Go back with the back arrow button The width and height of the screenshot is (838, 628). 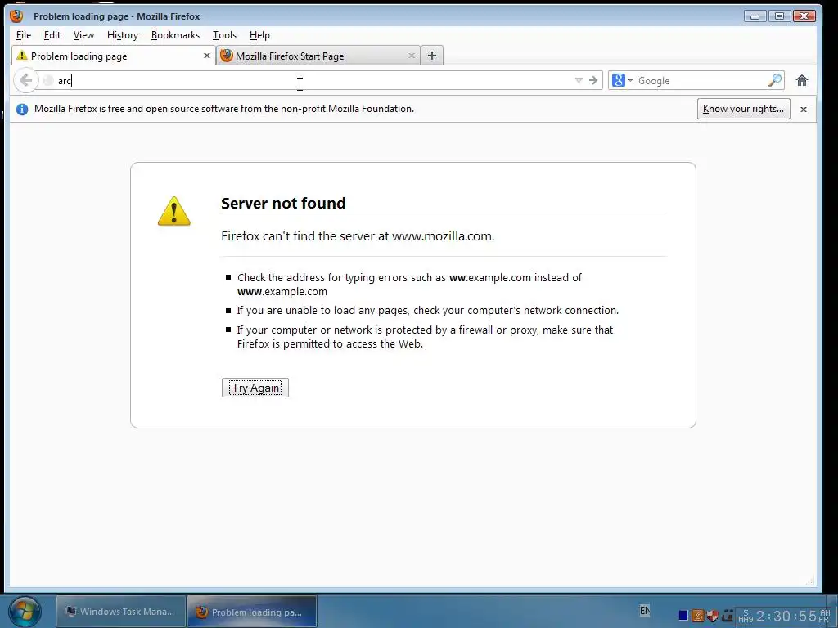[25, 81]
